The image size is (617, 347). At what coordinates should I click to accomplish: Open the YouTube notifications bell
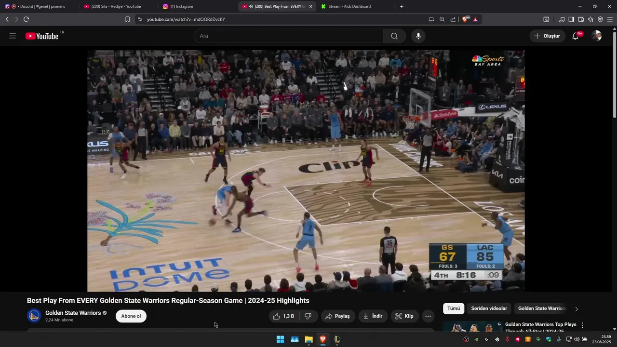(x=575, y=36)
